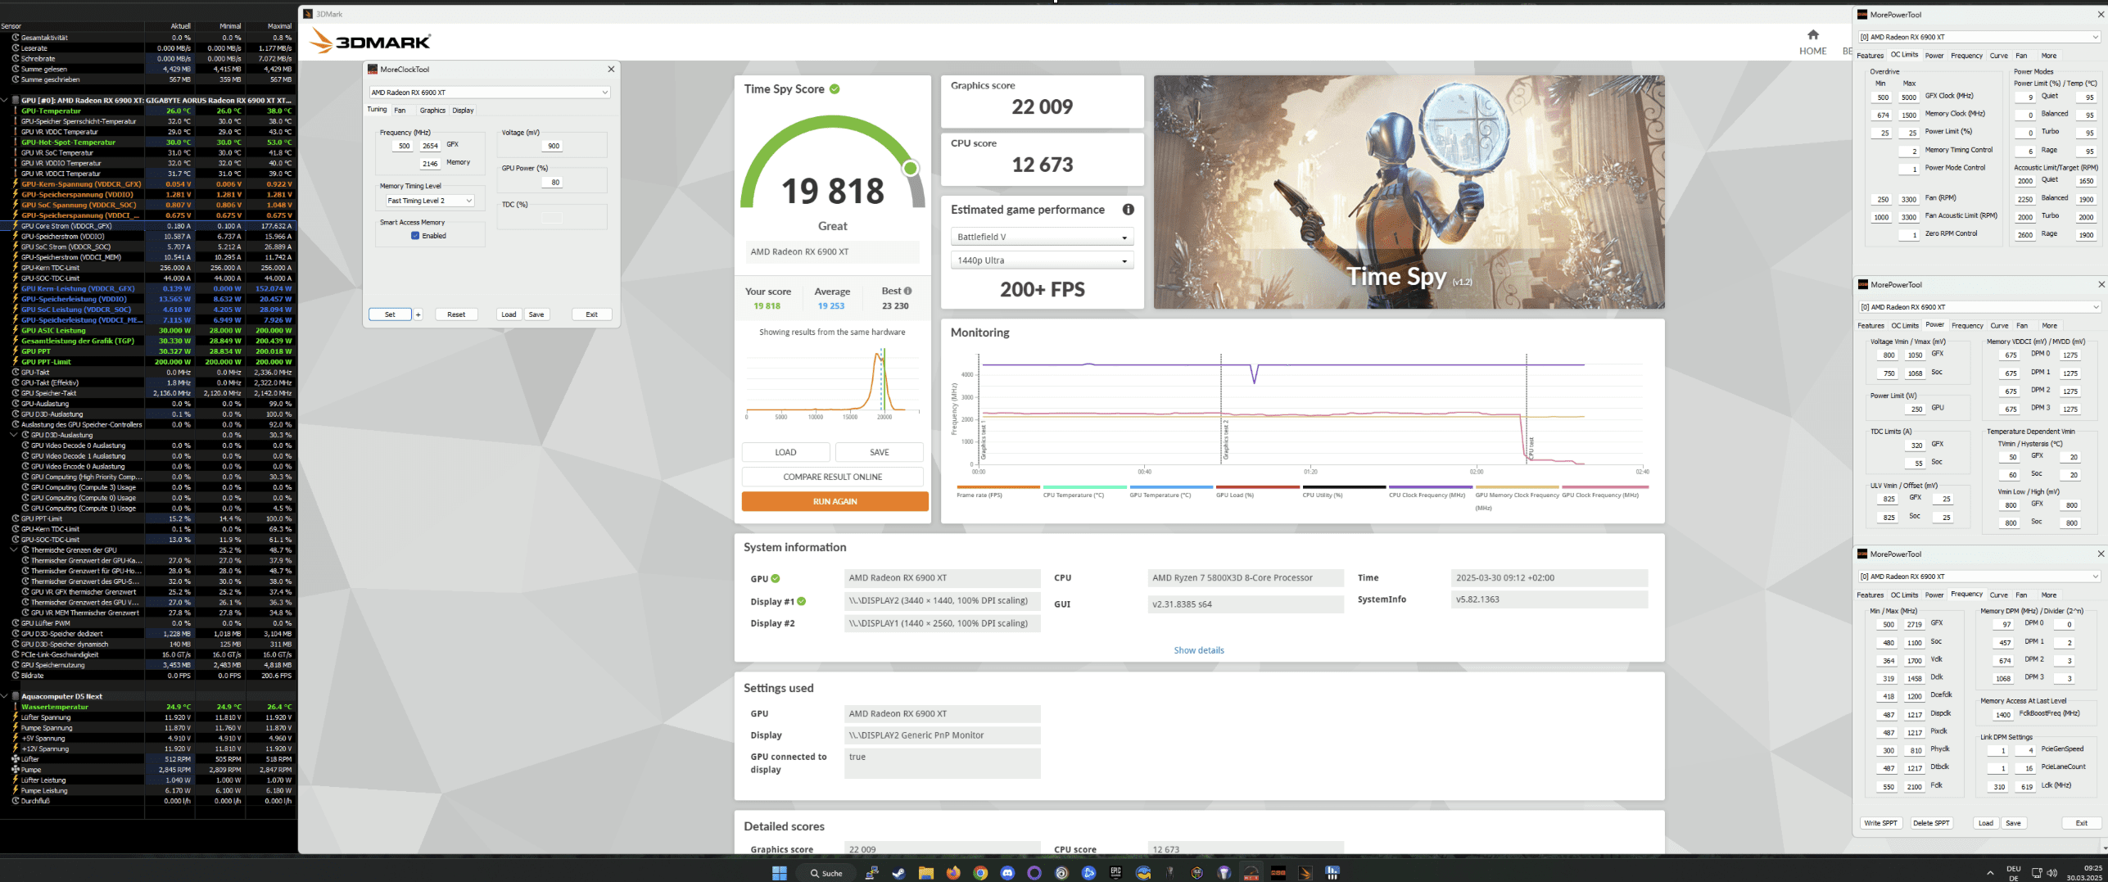Open the Windows Start menu
This screenshot has width=2108, height=882.
tap(780, 873)
